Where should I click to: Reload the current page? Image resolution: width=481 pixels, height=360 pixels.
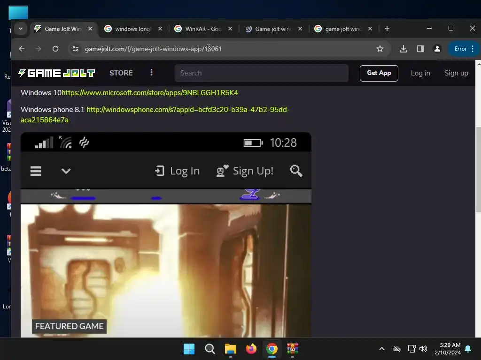pos(55,49)
